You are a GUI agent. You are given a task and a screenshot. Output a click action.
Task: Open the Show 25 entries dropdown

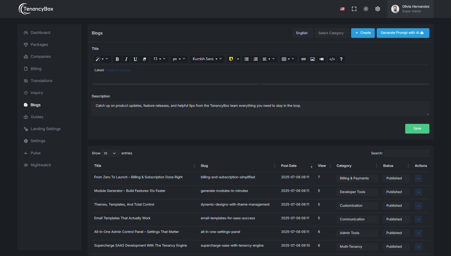click(x=111, y=153)
